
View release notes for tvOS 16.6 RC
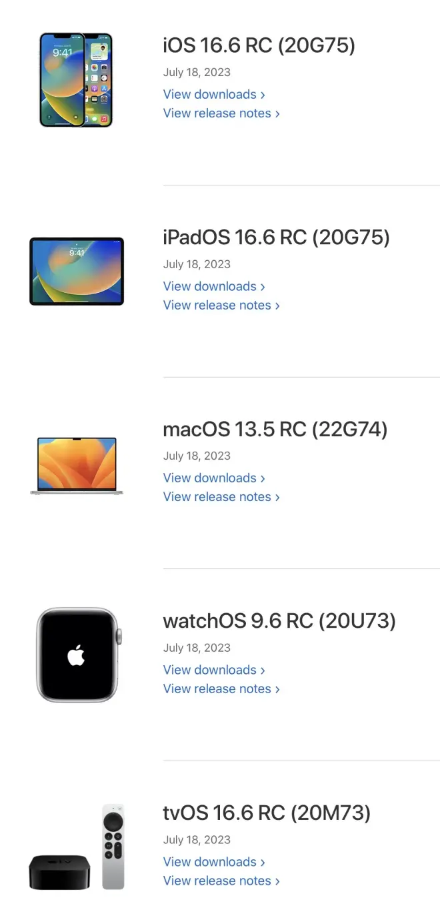click(x=221, y=881)
